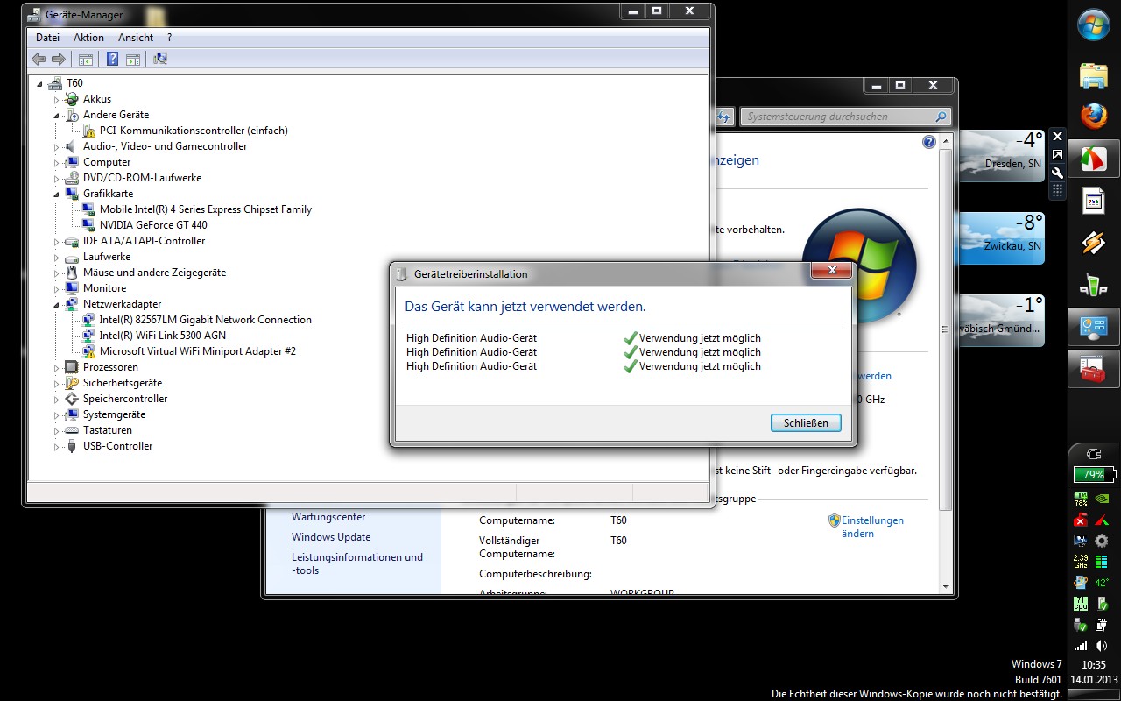1121x701 pixels.
Task: Click Einstellungen ändern link
Action: point(872,527)
